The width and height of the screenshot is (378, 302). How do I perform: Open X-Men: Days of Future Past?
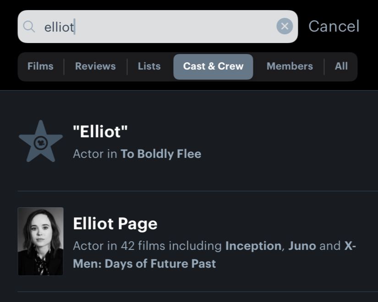[214, 255]
